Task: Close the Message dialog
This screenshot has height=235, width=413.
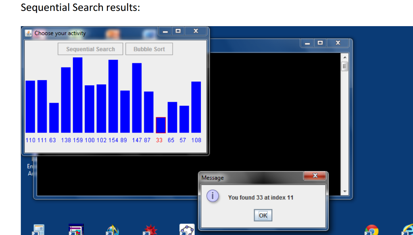Action: [x=315, y=175]
